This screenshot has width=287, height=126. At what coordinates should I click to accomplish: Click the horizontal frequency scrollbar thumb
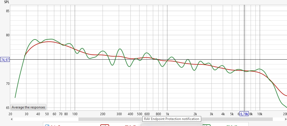coord(176,119)
